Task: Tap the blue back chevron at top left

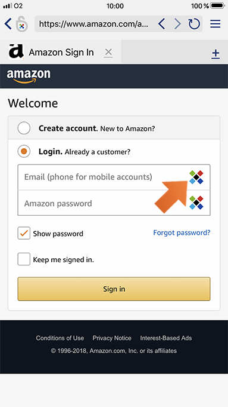Action: tap(8, 24)
